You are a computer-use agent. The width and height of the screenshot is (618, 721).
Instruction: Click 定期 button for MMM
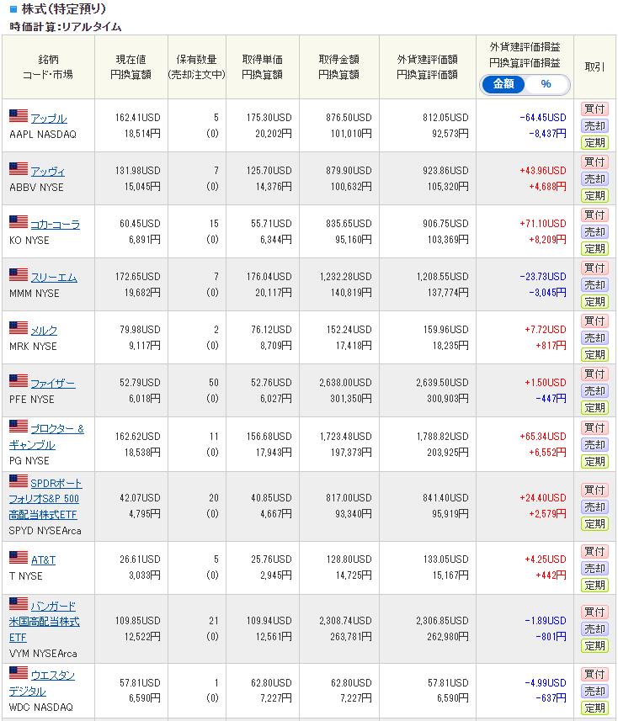pos(594,302)
